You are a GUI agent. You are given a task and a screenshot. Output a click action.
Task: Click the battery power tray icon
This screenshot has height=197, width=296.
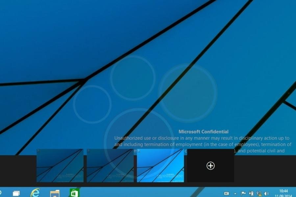(251, 193)
